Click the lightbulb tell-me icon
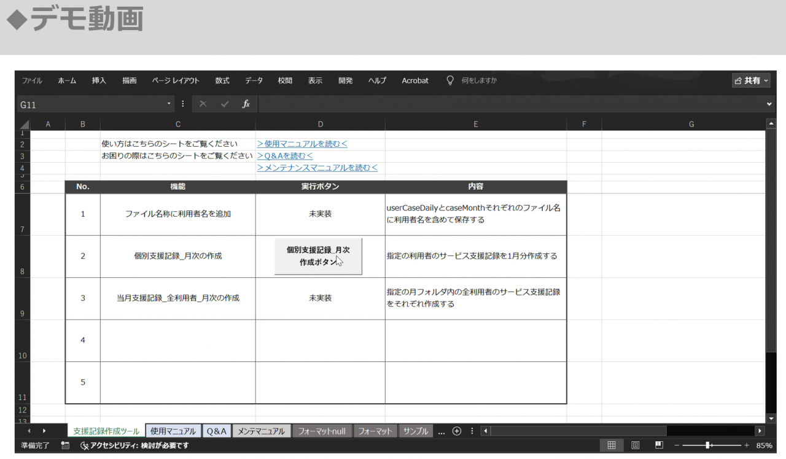 coord(450,80)
